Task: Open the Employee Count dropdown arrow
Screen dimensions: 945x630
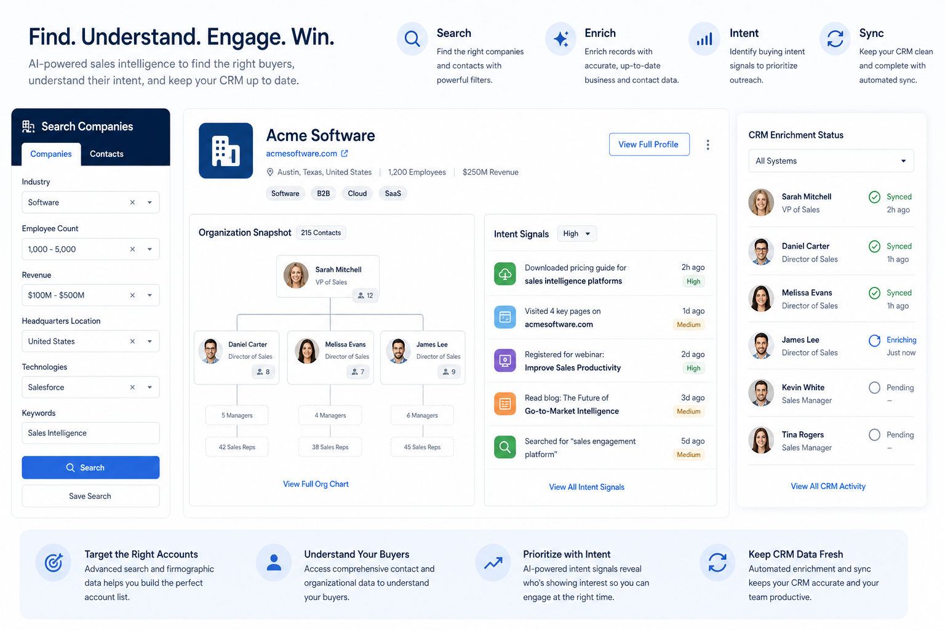Action: click(150, 249)
